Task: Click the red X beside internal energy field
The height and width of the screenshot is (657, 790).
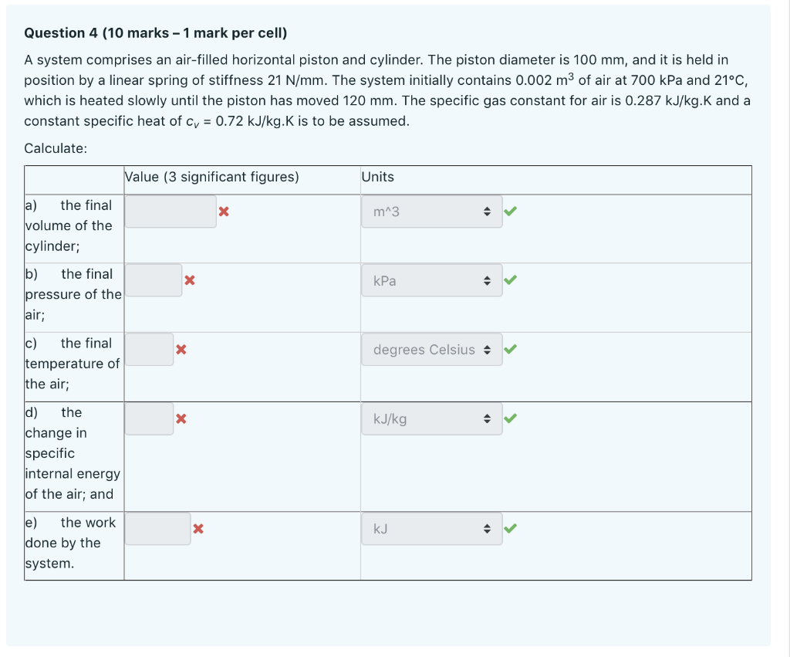Action: click(181, 418)
